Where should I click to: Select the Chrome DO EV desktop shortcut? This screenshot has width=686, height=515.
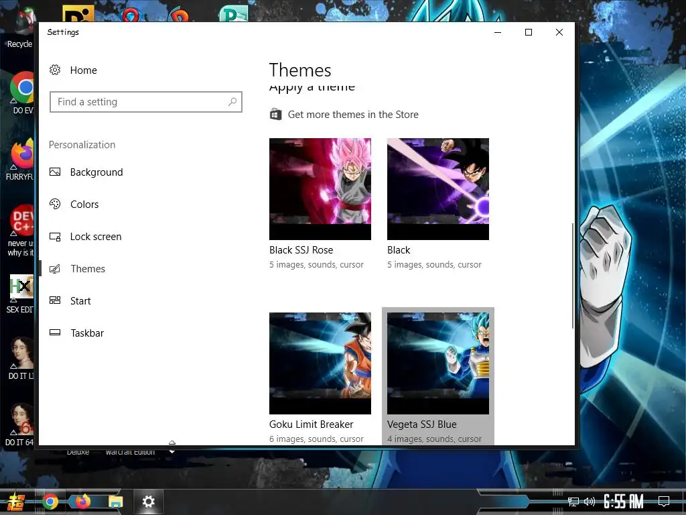coord(22,93)
